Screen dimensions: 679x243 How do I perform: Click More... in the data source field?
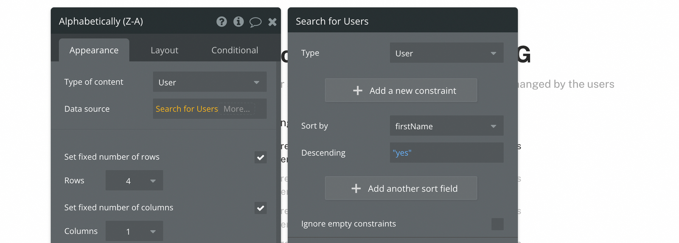pos(237,109)
